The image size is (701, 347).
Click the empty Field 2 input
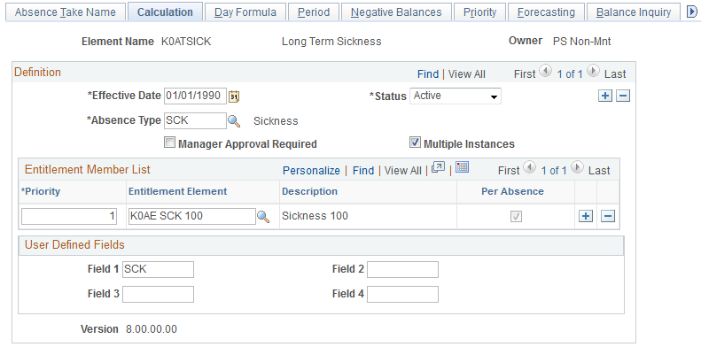click(x=403, y=270)
